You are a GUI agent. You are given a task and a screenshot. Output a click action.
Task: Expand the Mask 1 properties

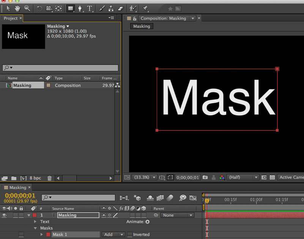[x=42, y=234]
